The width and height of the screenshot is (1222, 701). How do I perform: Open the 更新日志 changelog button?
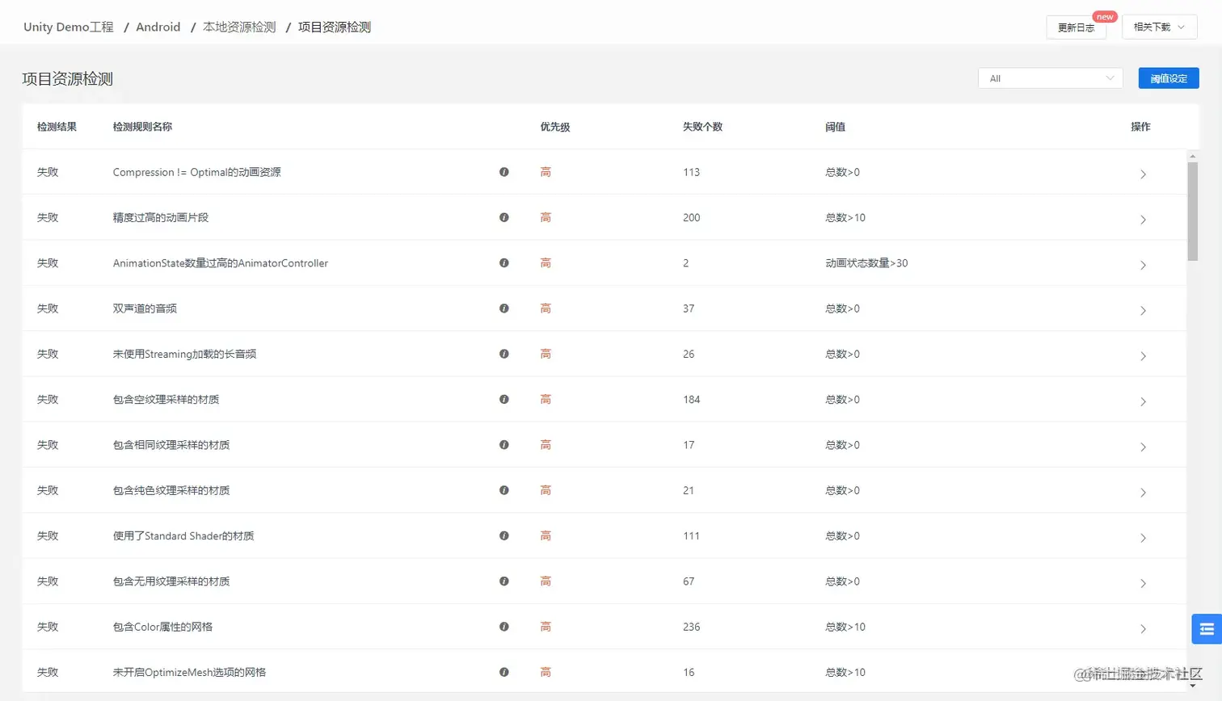click(1075, 27)
